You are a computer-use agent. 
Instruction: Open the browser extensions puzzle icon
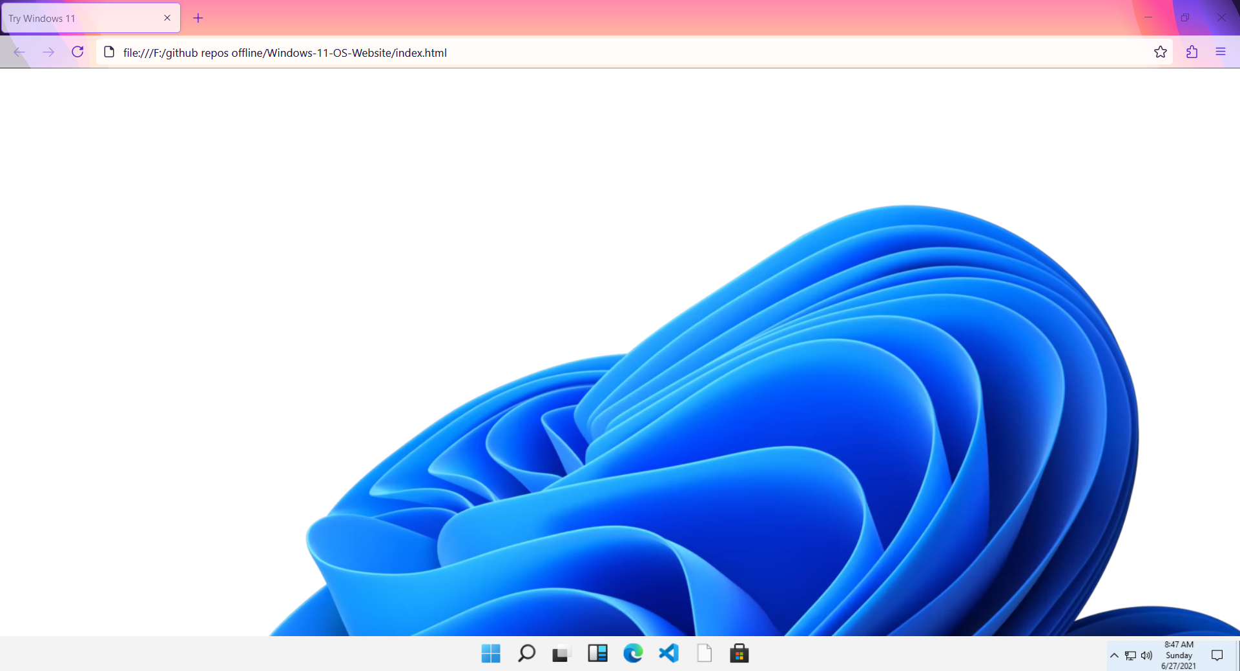[1192, 52]
